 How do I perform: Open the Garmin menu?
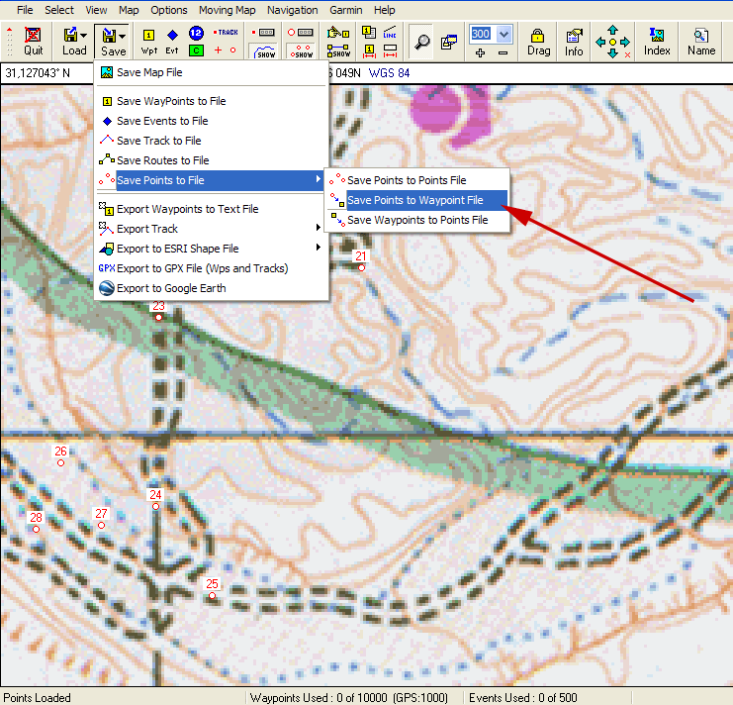[x=346, y=10]
